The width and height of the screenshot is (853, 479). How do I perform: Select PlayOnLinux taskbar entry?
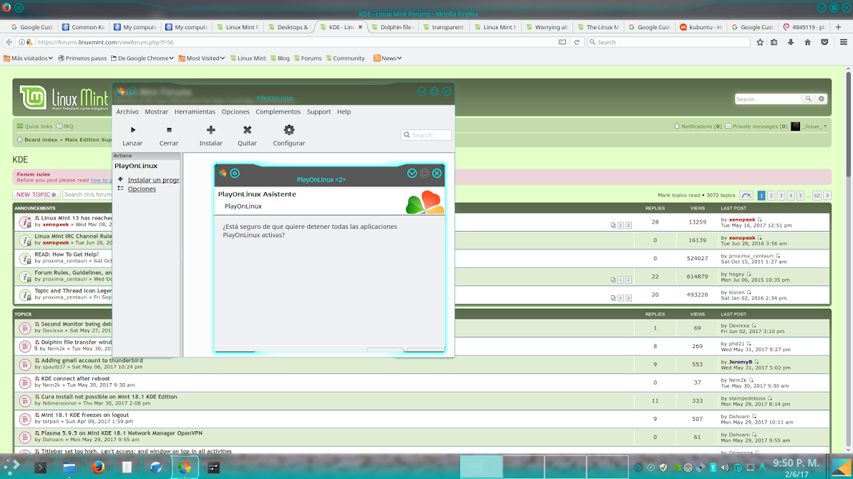pyautogui.click(x=185, y=467)
